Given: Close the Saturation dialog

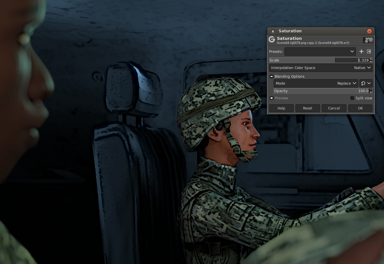Looking at the screenshot, I should pyautogui.click(x=369, y=31).
